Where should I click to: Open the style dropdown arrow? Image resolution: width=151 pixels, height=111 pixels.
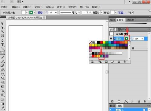tap(116, 12)
